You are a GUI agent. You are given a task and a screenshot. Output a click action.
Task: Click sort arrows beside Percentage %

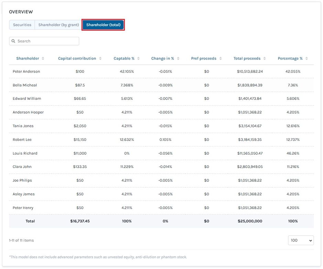[306, 59]
